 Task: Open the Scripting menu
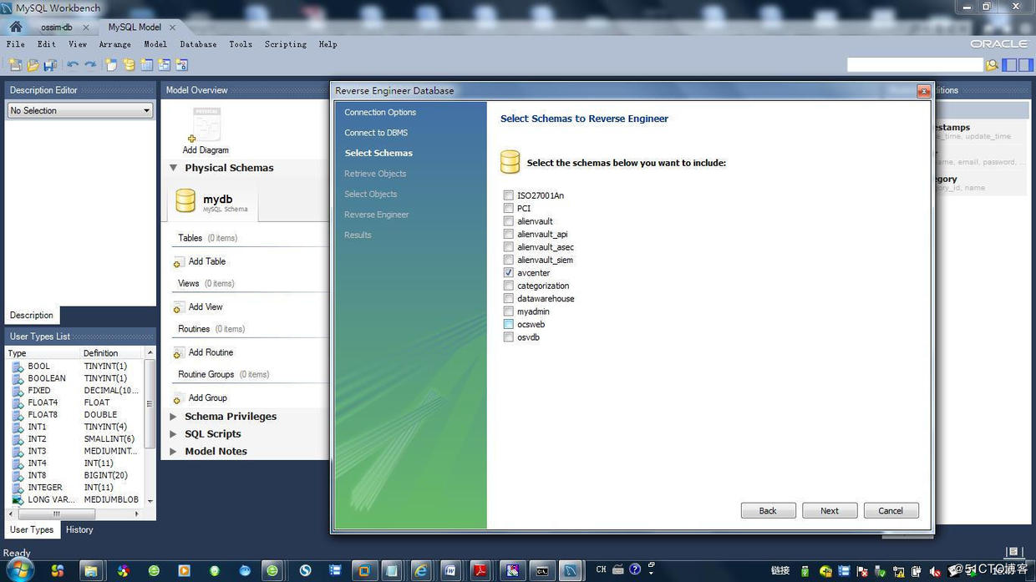coord(286,44)
